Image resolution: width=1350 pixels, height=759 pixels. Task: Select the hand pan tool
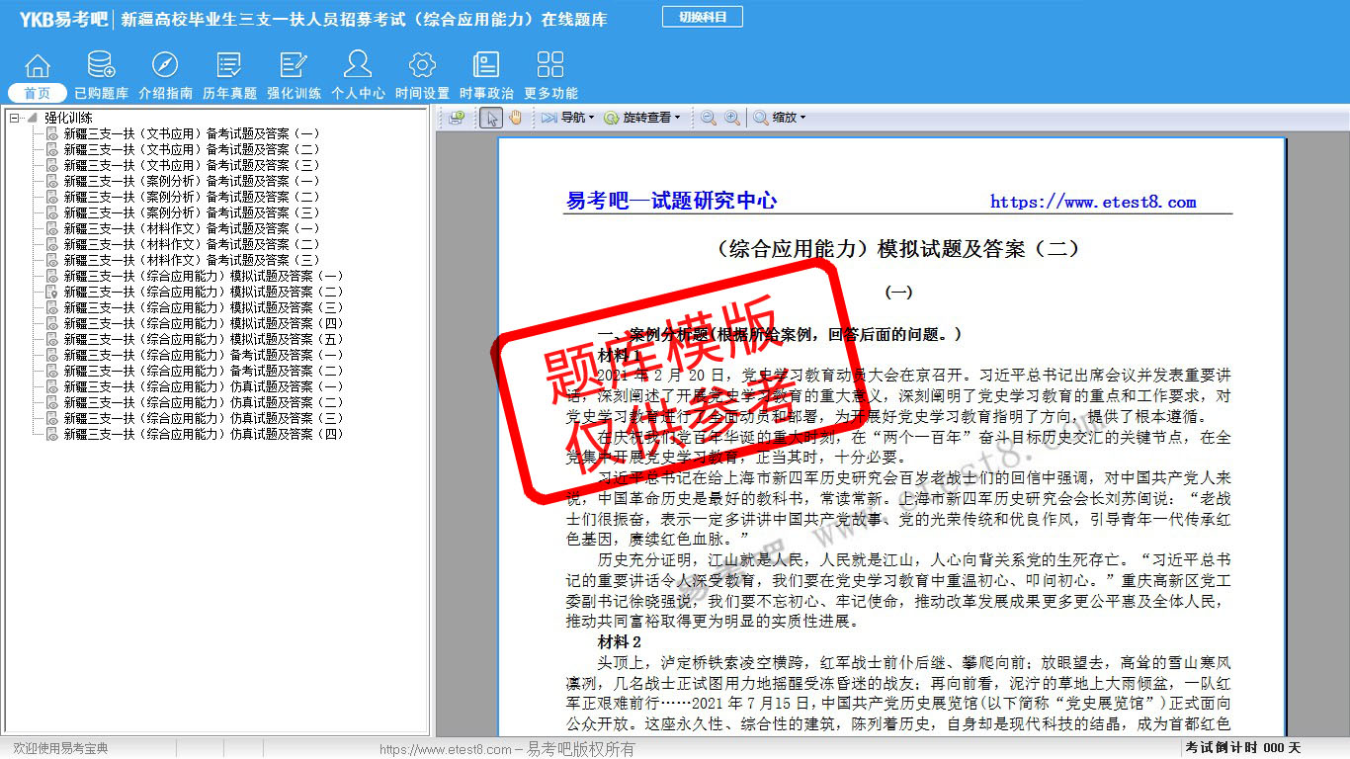[515, 118]
